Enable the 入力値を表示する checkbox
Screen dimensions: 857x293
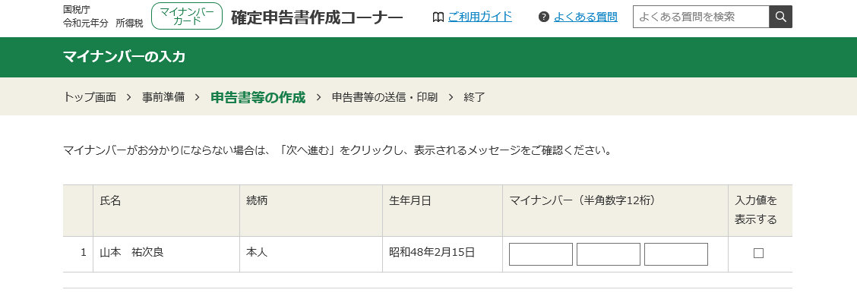coord(758,254)
